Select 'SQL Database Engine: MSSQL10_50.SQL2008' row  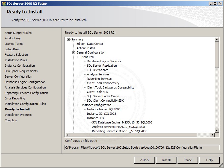click(x=122, y=122)
